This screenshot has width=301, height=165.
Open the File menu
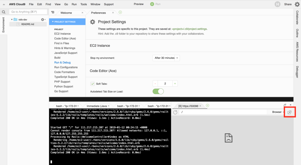(31, 4)
